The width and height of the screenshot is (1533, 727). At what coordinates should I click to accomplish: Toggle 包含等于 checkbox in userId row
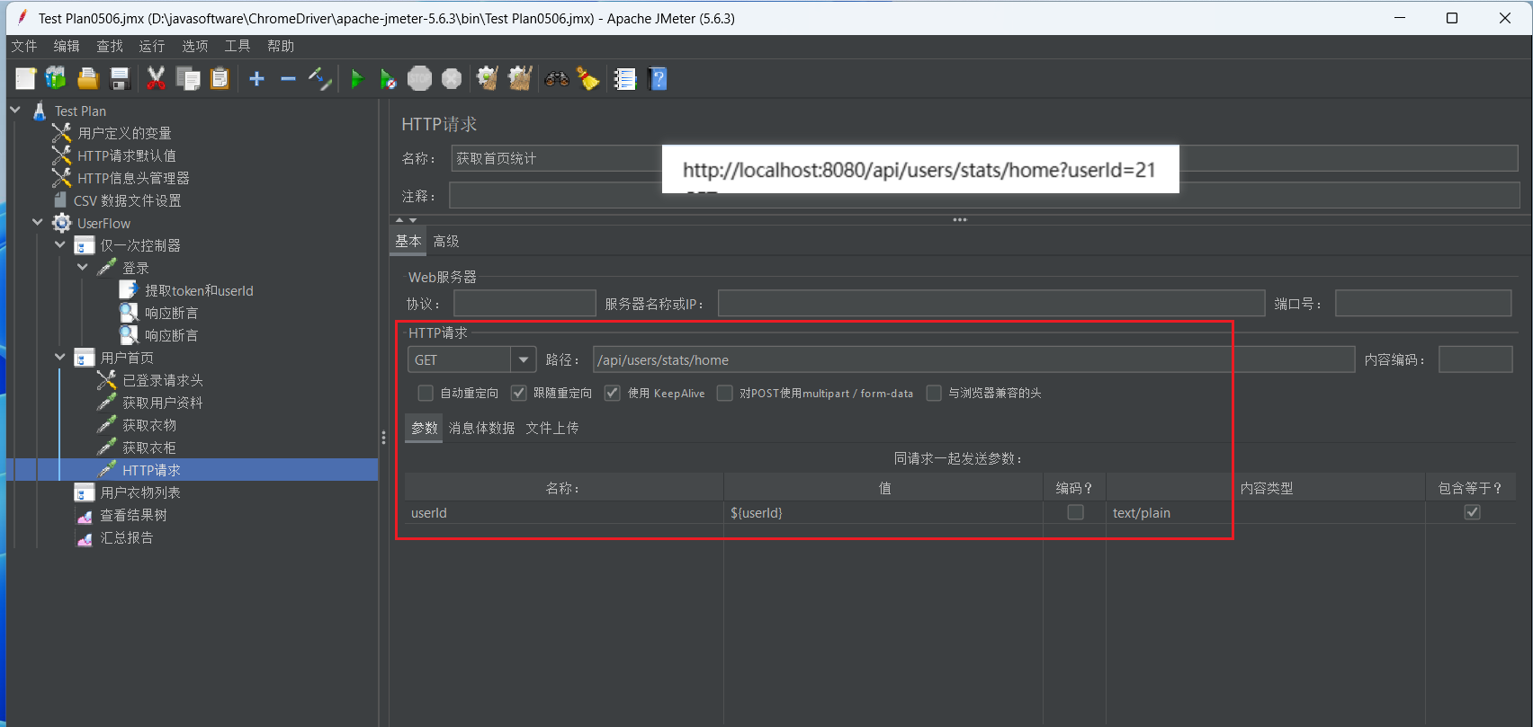coord(1472,512)
